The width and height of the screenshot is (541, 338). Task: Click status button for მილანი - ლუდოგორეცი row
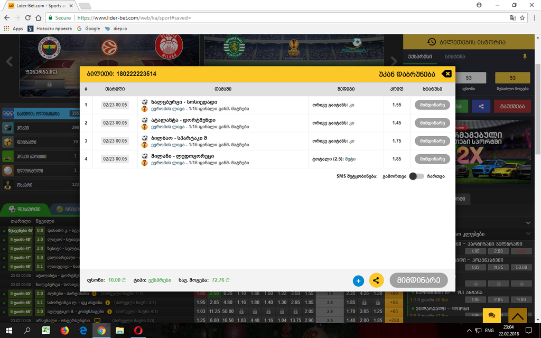pyautogui.click(x=432, y=158)
